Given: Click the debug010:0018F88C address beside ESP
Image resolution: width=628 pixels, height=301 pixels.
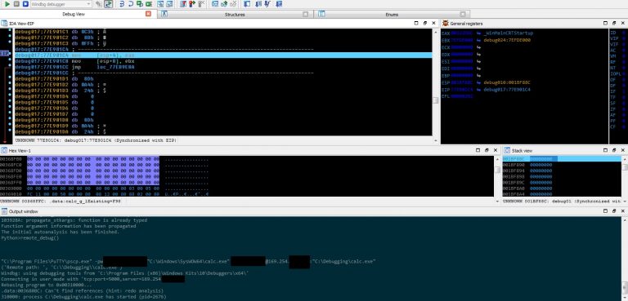Looking at the screenshot, I should pos(507,82).
